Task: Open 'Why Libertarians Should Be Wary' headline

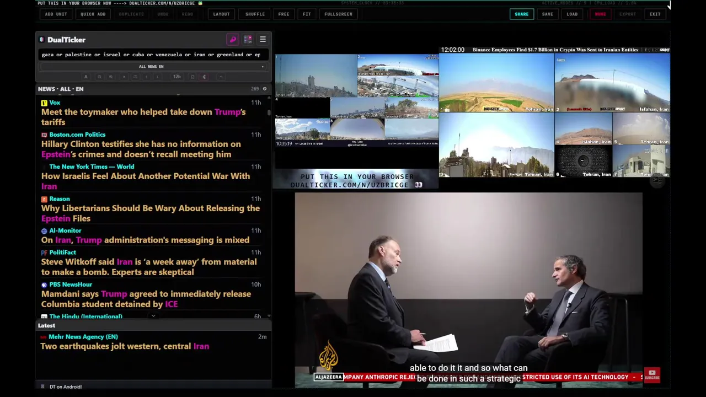Action: point(151,213)
